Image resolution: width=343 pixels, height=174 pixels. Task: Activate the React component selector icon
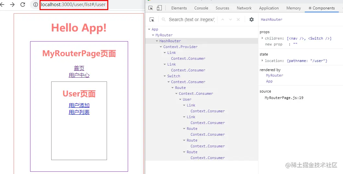point(152,19)
